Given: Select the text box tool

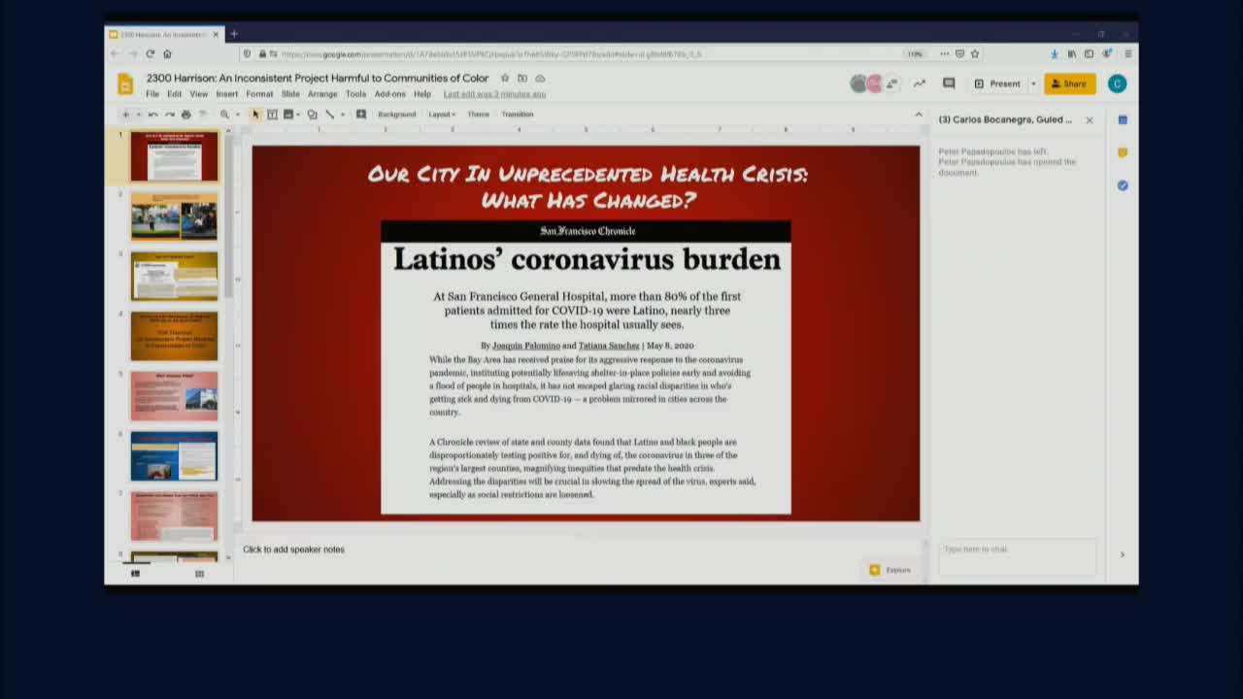Looking at the screenshot, I should click(272, 115).
